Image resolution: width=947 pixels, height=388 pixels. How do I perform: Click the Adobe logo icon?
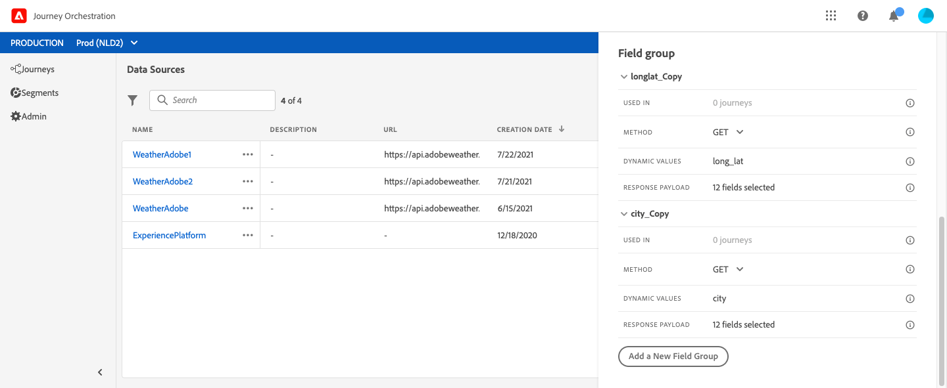click(19, 16)
